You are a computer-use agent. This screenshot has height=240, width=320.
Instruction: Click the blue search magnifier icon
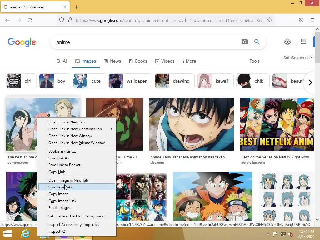pos(257,42)
